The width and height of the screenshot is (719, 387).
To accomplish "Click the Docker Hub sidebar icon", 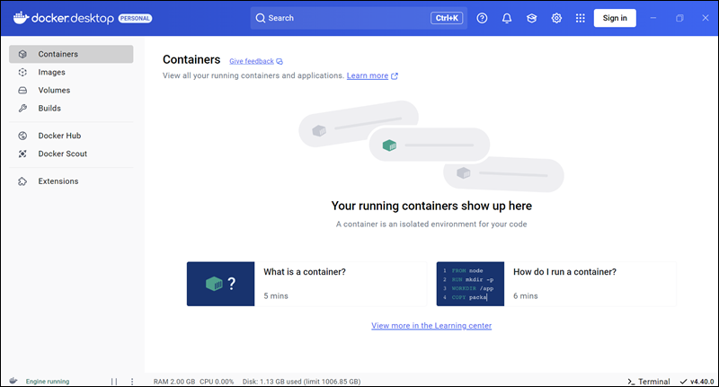I will tap(22, 136).
